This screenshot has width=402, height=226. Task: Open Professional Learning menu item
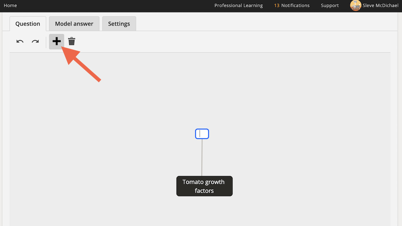(238, 5)
